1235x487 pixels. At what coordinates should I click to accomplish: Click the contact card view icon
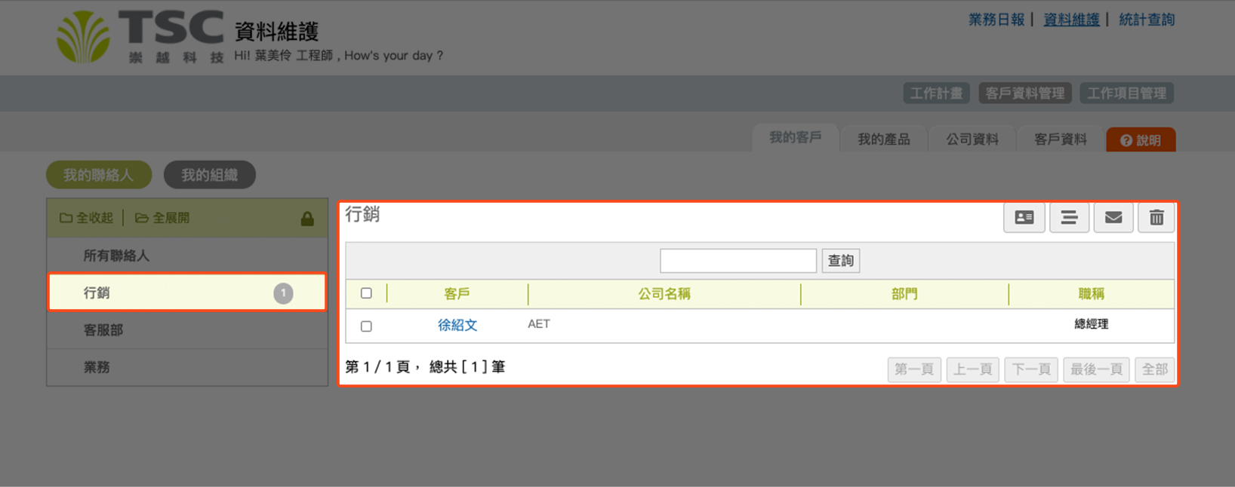pos(1024,218)
